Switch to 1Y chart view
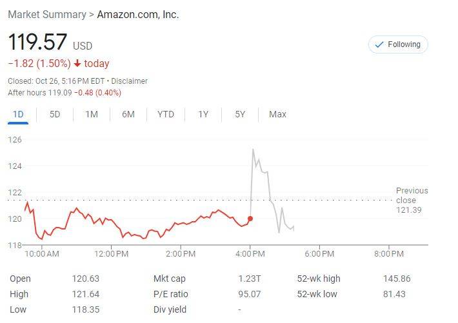458x323 pixels. (x=203, y=114)
